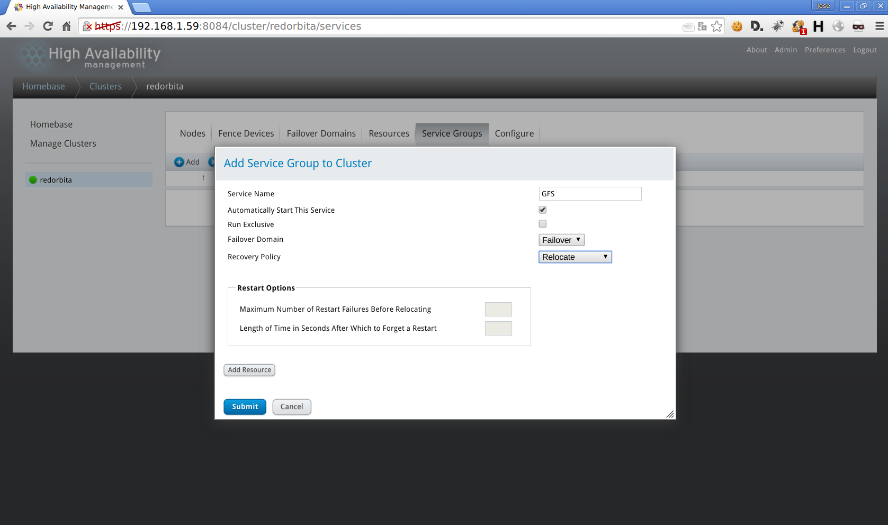Click the browser home icon
The height and width of the screenshot is (525, 888).
[66, 26]
